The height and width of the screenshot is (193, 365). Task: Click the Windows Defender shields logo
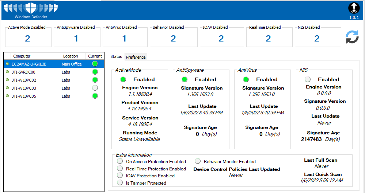pos(31,8)
